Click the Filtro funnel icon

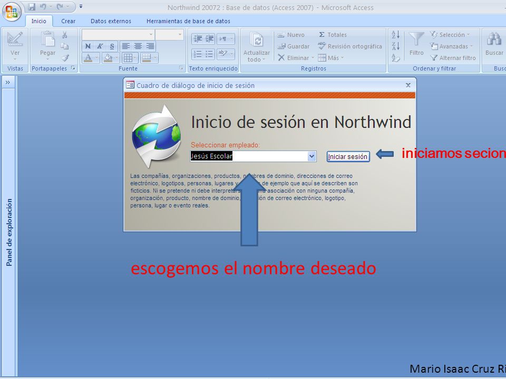416,39
